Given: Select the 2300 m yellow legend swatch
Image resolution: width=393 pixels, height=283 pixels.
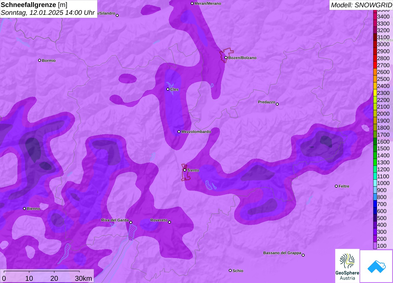Looking at the screenshot, I should (x=375, y=93).
